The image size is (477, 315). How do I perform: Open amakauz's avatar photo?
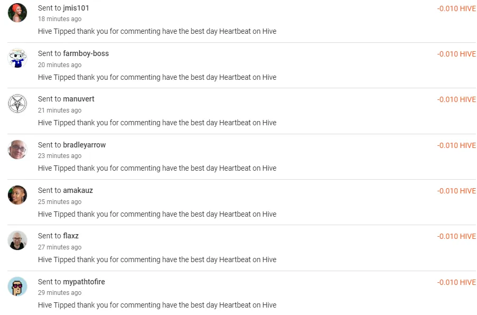[17, 195]
